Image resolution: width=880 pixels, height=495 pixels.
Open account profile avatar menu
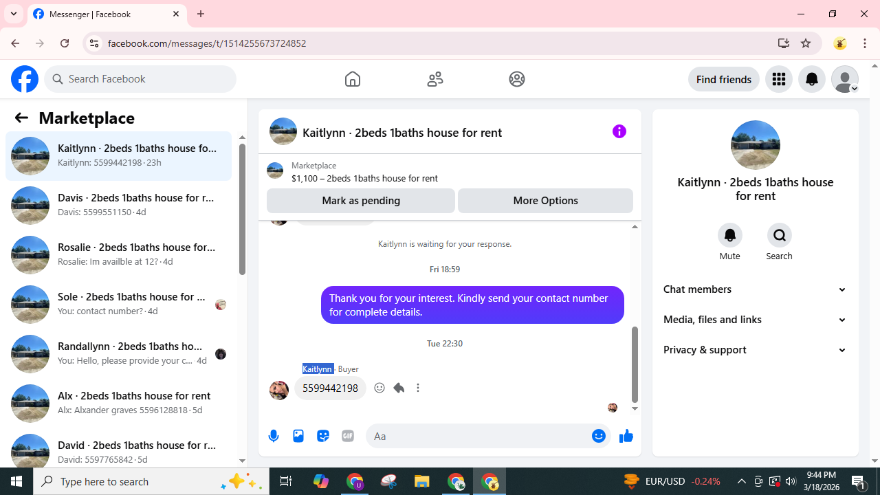[845, 79]
